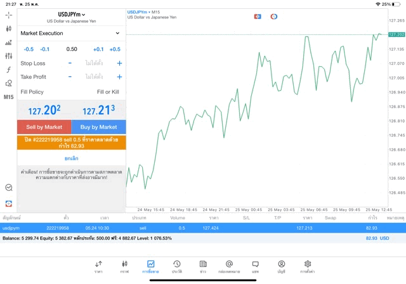
Task: Click Buy by Market button
Action: click(x=99, y=127)
